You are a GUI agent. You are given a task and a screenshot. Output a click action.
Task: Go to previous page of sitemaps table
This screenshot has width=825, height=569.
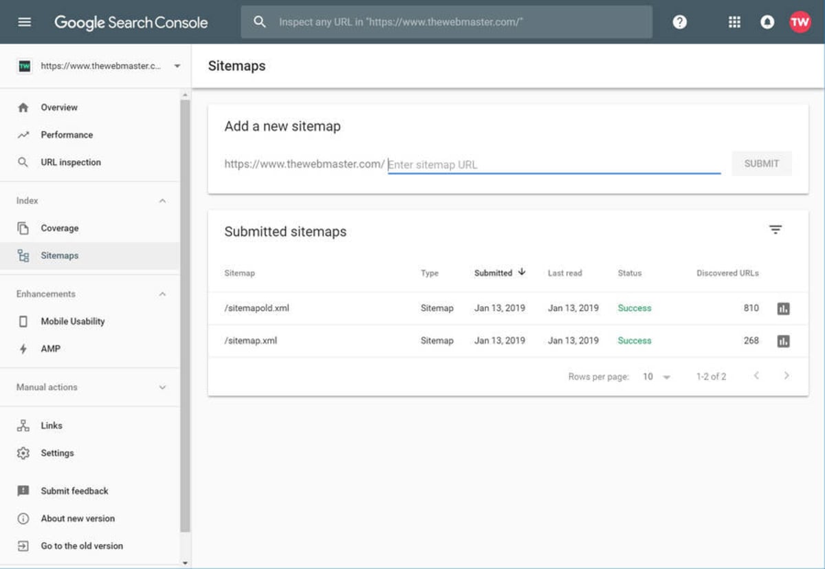coord(756,376)
